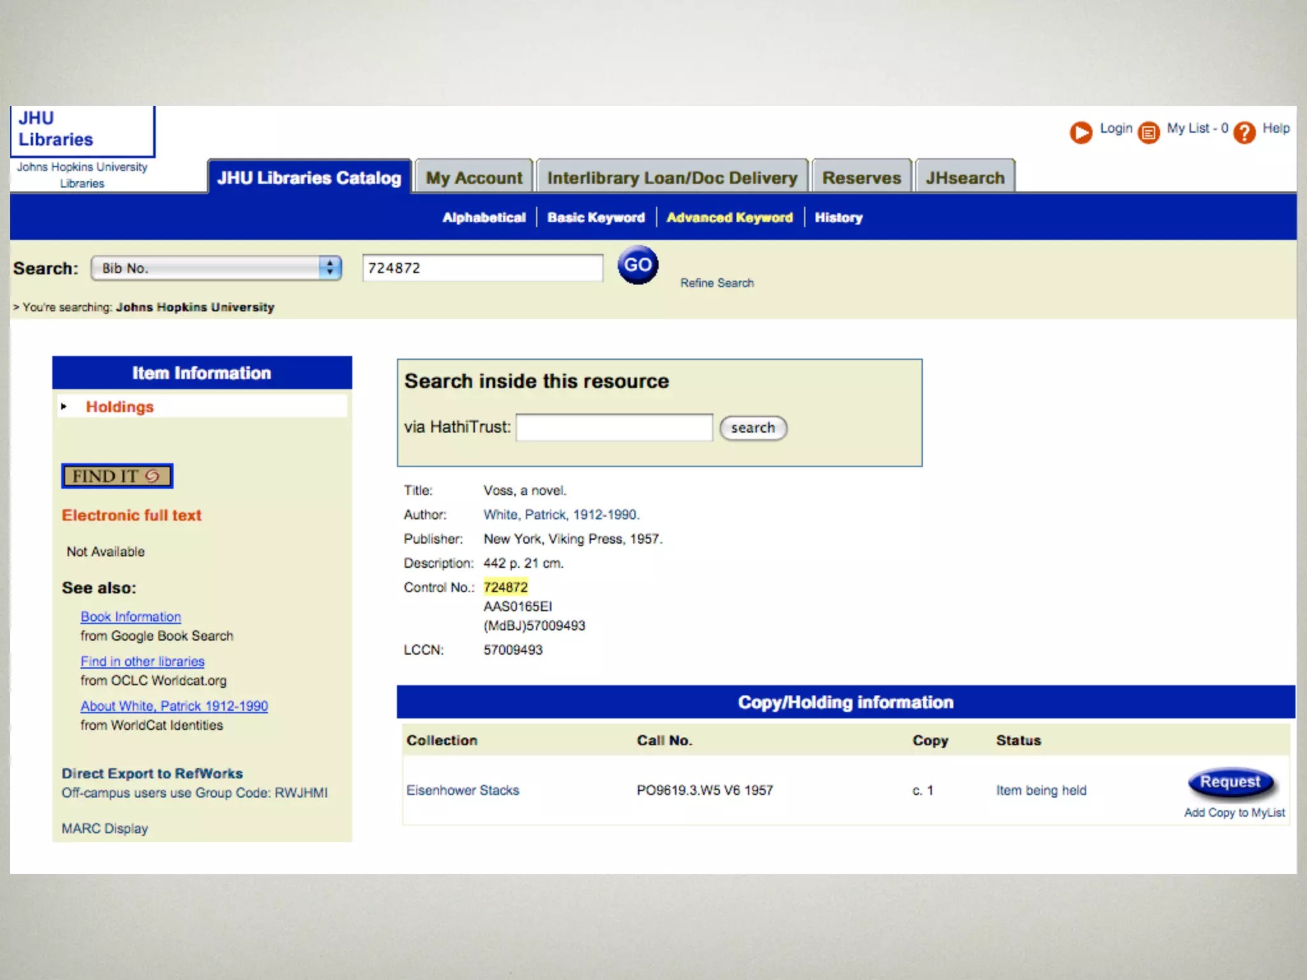Click the orange Login arrow icon
Screen dimensions: 1307x980
tap(1080, 132)
